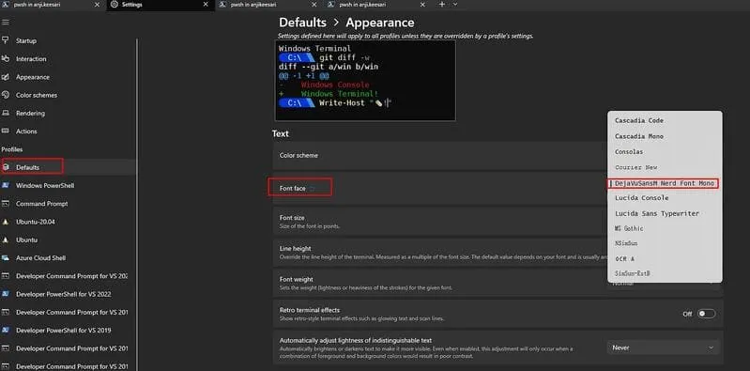Click the terminal preview pane

[365, 80]
